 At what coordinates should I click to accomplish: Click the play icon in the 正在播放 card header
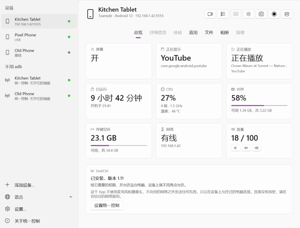point(233,49)
